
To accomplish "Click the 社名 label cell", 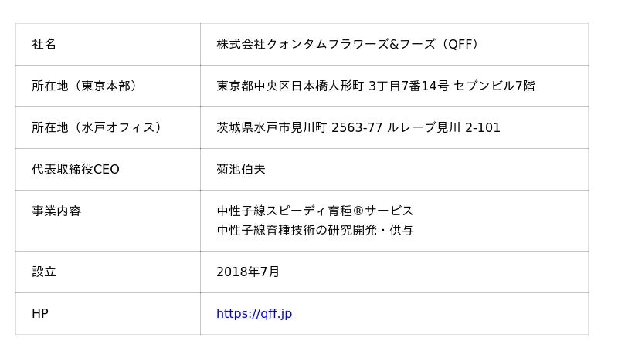I will pyautogui.click(x=44, y=45).
